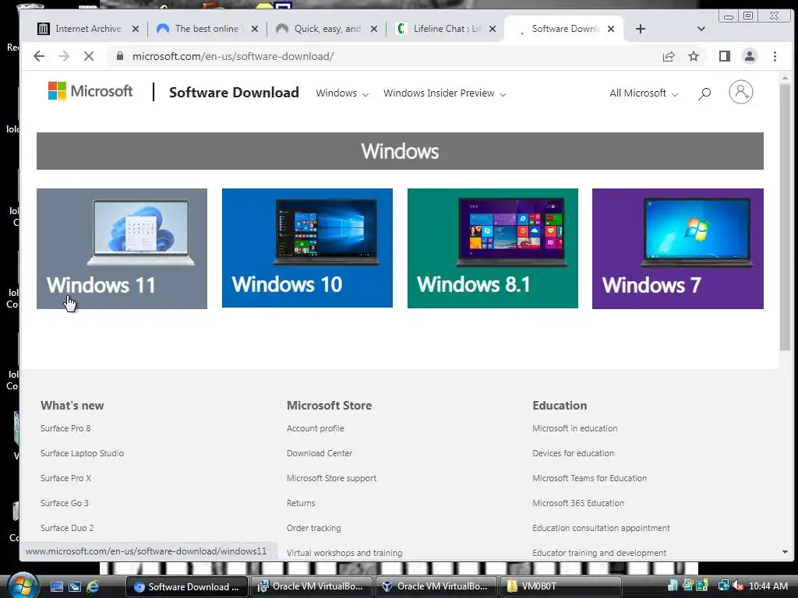Click the page vertical scrollbar thumb
The image size is (798, 598).
pos(785,217)
